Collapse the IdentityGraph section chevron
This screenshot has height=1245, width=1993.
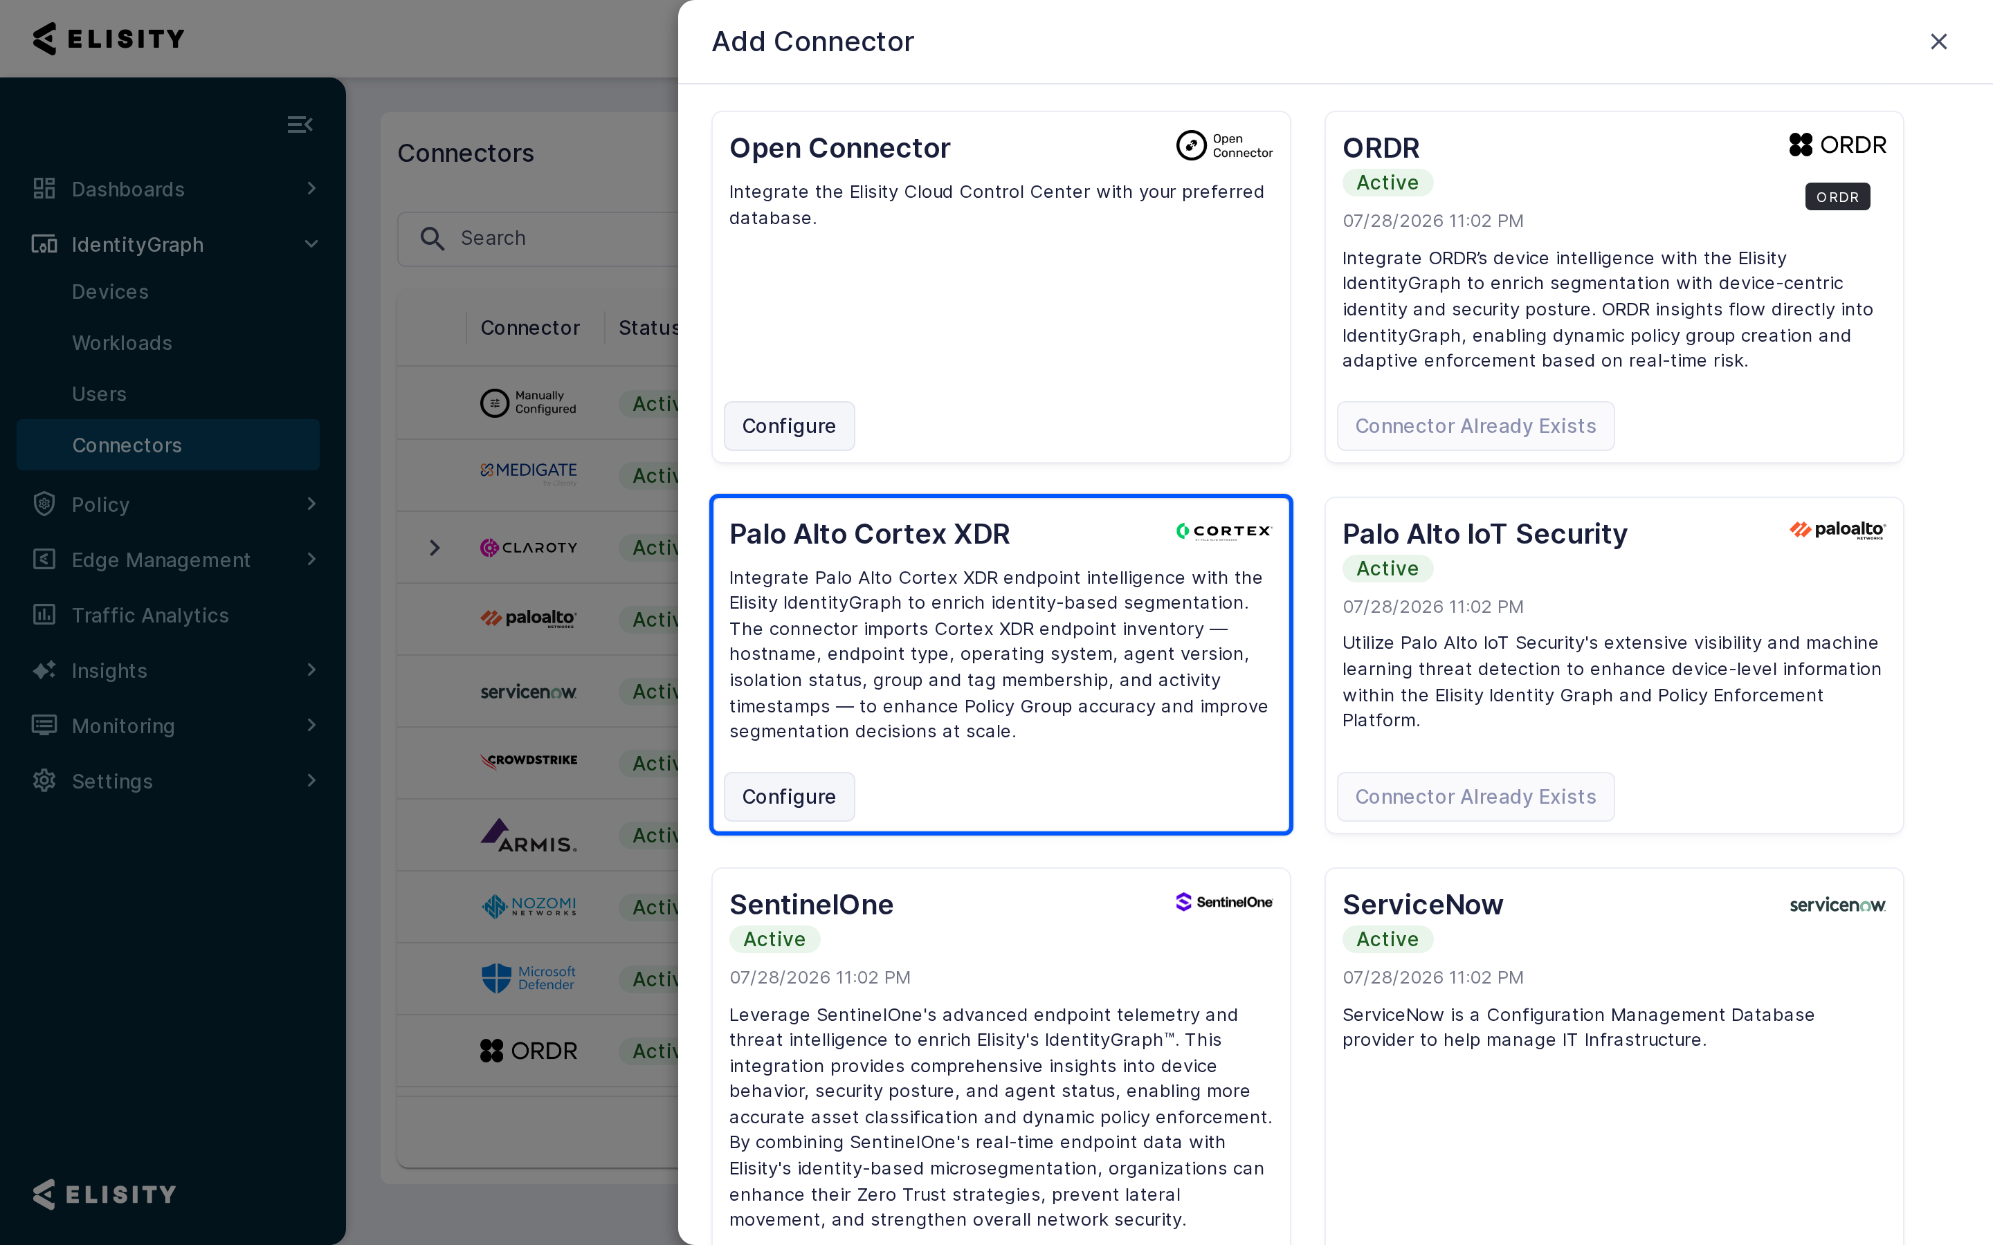tap(311, 243)
